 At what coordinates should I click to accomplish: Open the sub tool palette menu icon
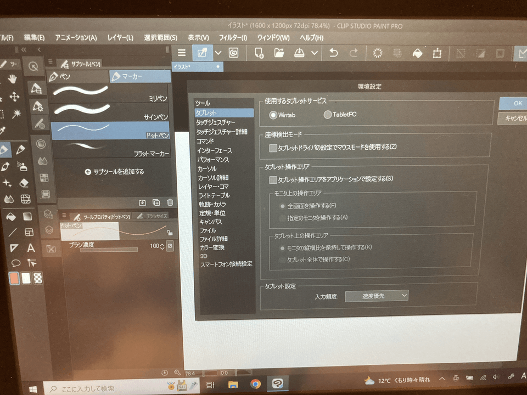coord(51,61)
